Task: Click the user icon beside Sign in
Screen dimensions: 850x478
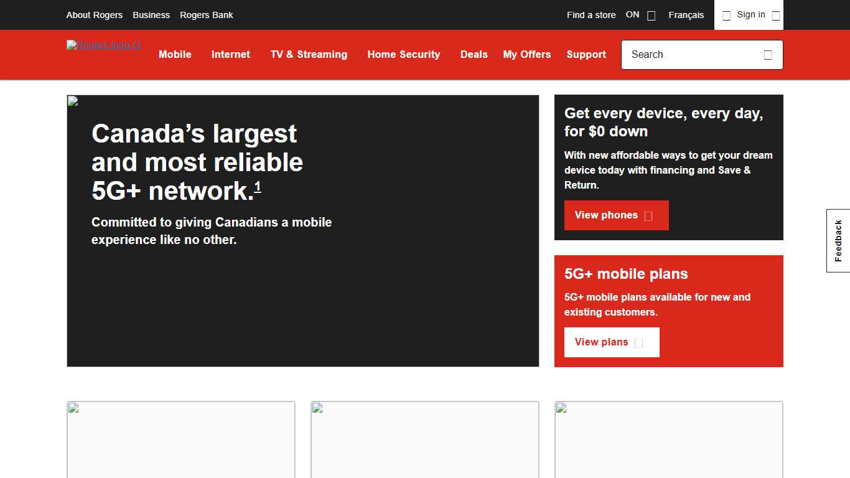Action: [x=726, y=15]
